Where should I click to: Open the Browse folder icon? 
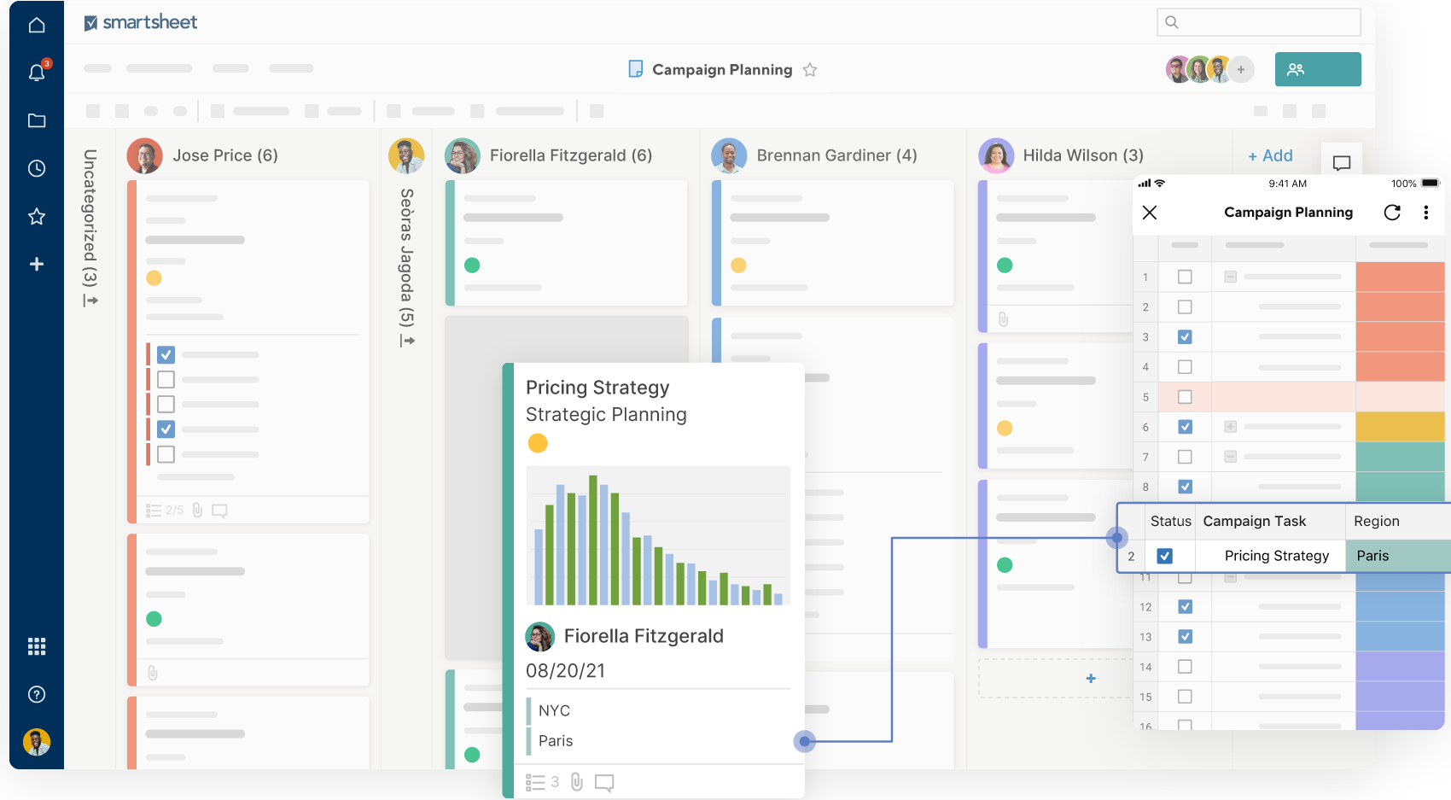[37, 120]
